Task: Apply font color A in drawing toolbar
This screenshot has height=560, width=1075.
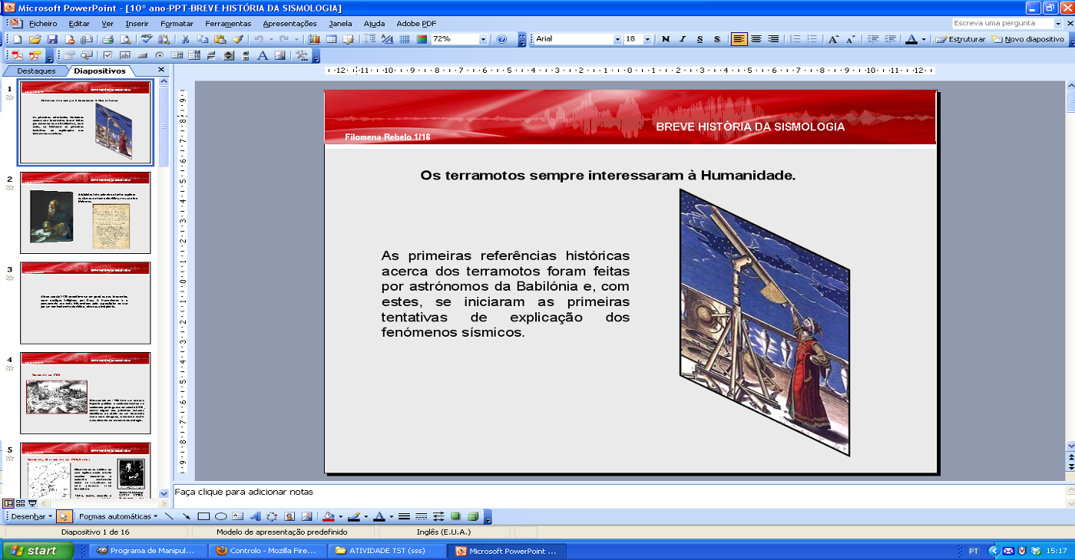Action: 379,516
